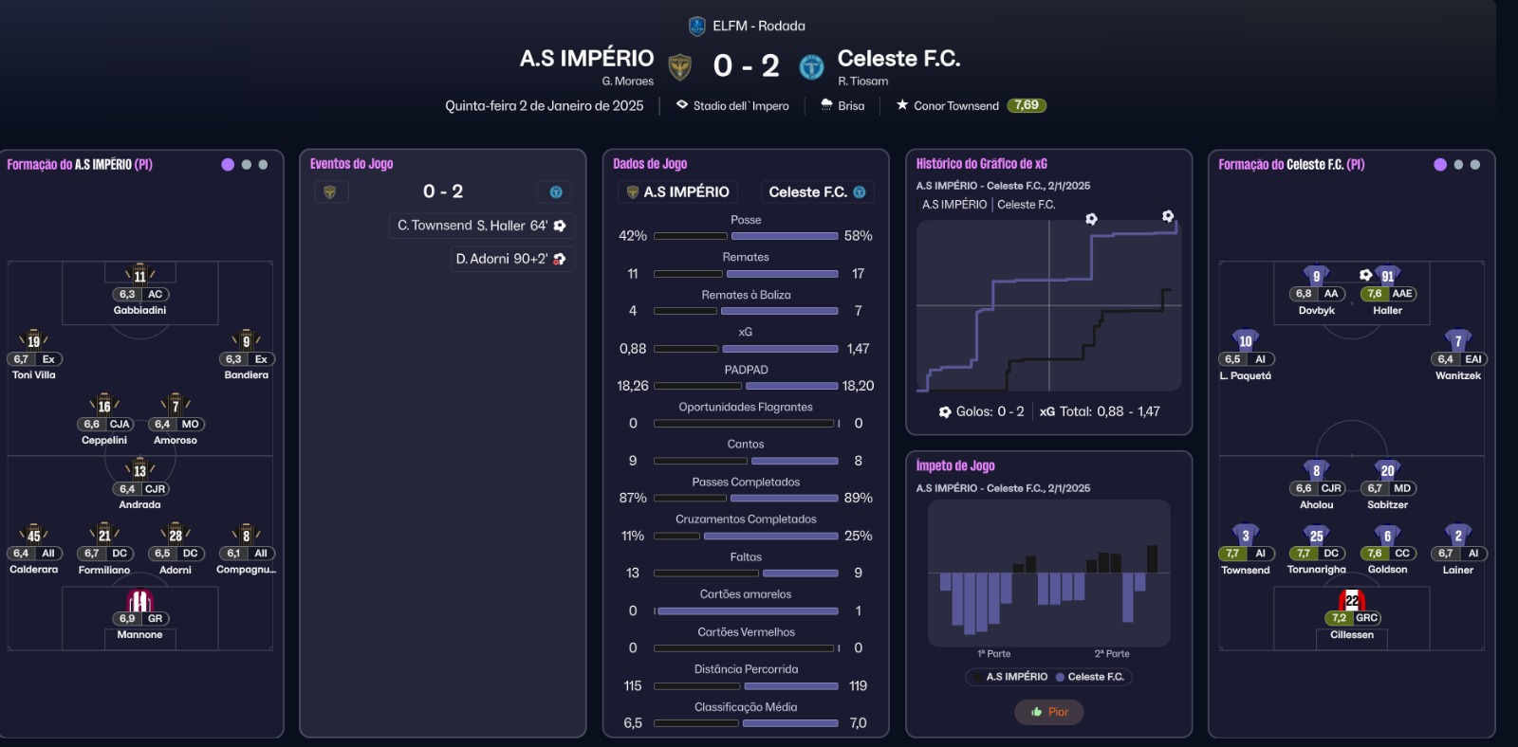Switch to Celeste F.C. tab in xG chart panel
The height and width of the screenshot is (747, 1518).
1026,205
